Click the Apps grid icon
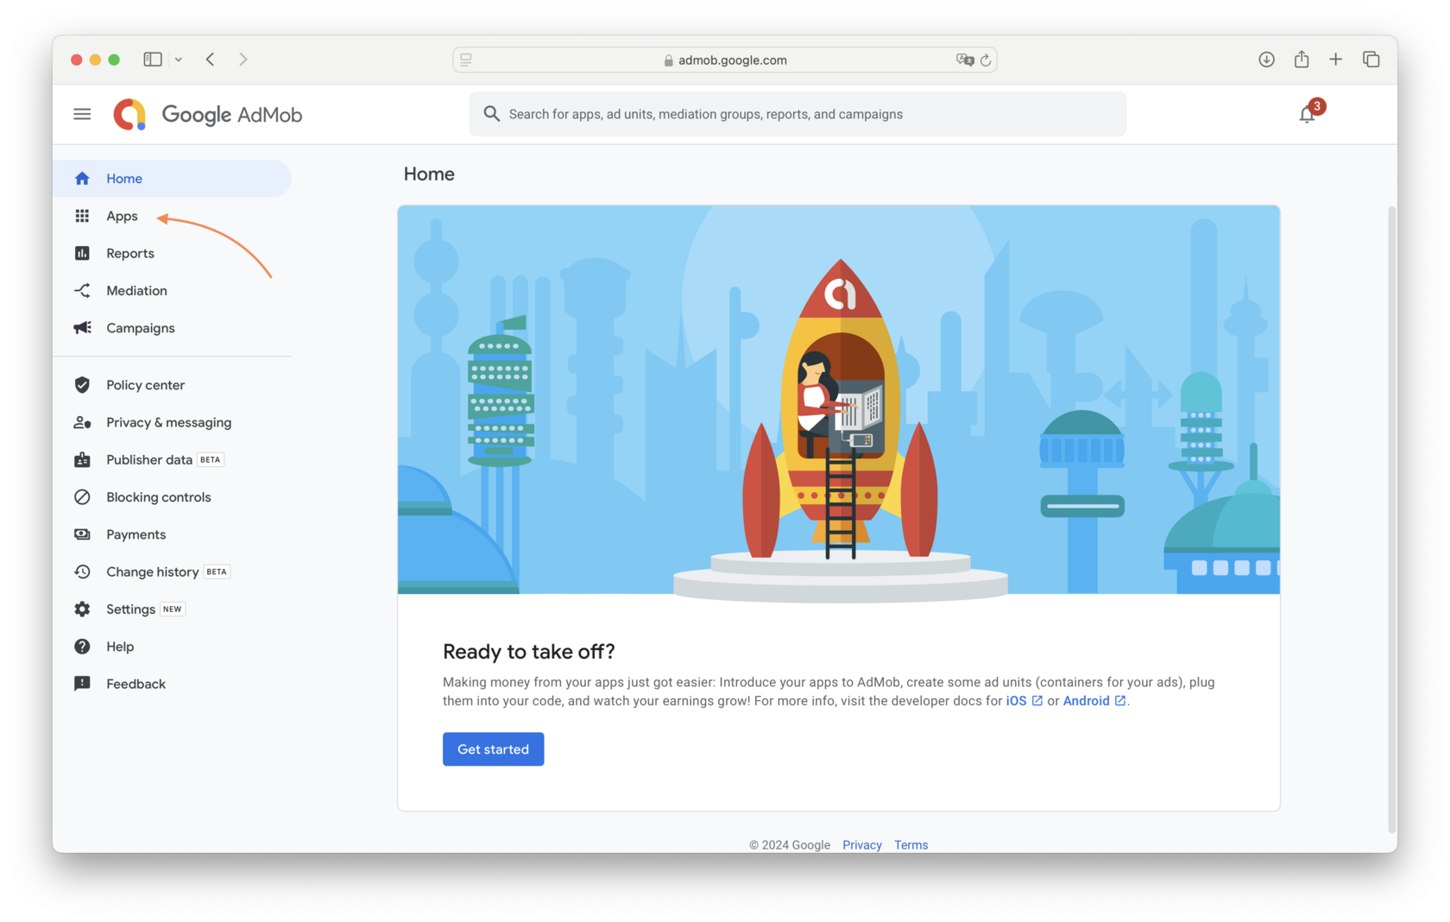Viewport: 1450px width, 922px height. [x=82, y=216]
